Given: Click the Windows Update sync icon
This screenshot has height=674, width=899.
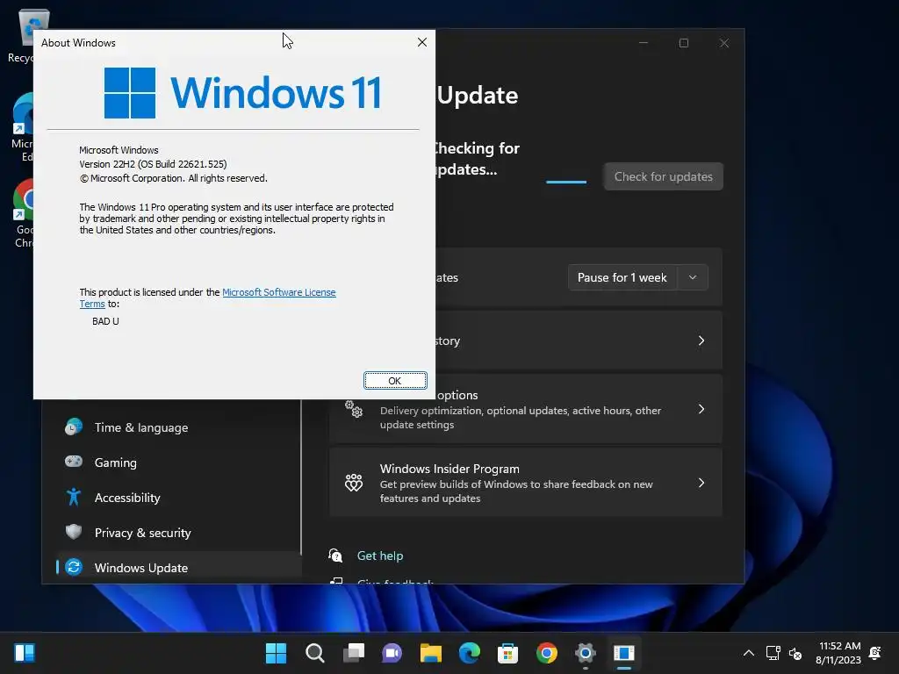Looking at the screenshot, I should (74, 567).
